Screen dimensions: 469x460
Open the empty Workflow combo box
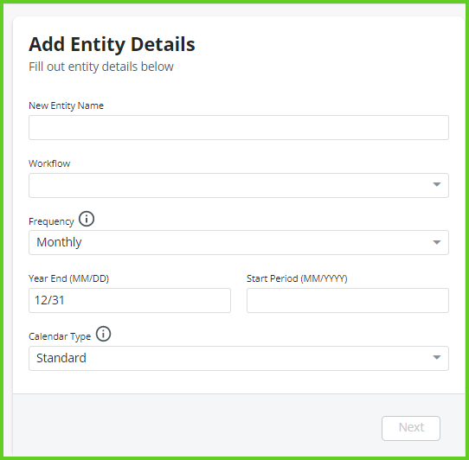pos(239,185)
